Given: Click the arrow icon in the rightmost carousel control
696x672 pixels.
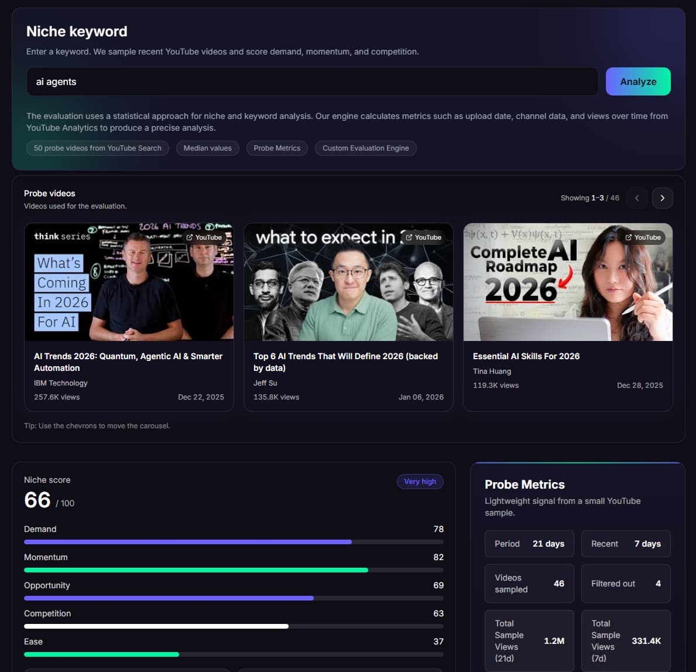Looking at the screenshot, I should [662, 198].
